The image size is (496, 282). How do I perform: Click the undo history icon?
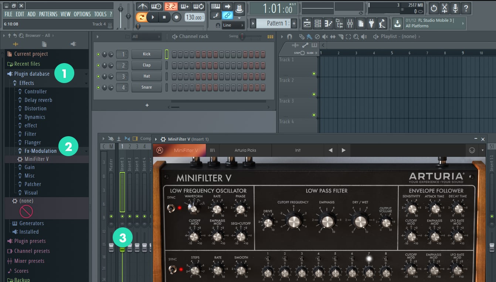click(x=434, y=7)
